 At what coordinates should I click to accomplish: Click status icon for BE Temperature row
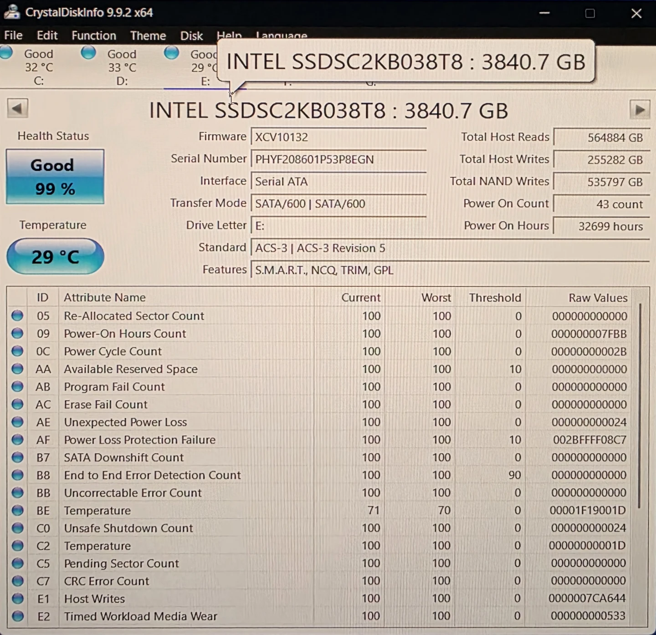[17, 510]
